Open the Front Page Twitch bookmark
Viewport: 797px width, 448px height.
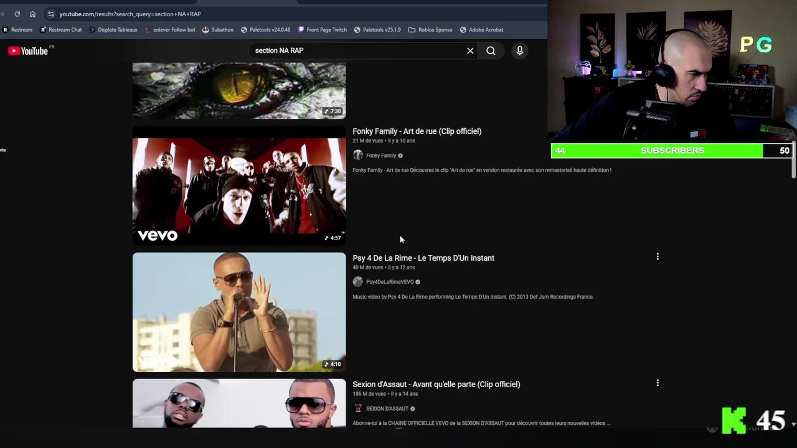tap(322, 29)
